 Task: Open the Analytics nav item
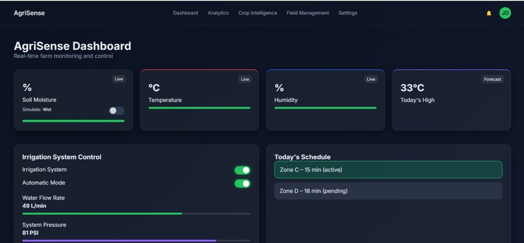(x=218, y=13)
